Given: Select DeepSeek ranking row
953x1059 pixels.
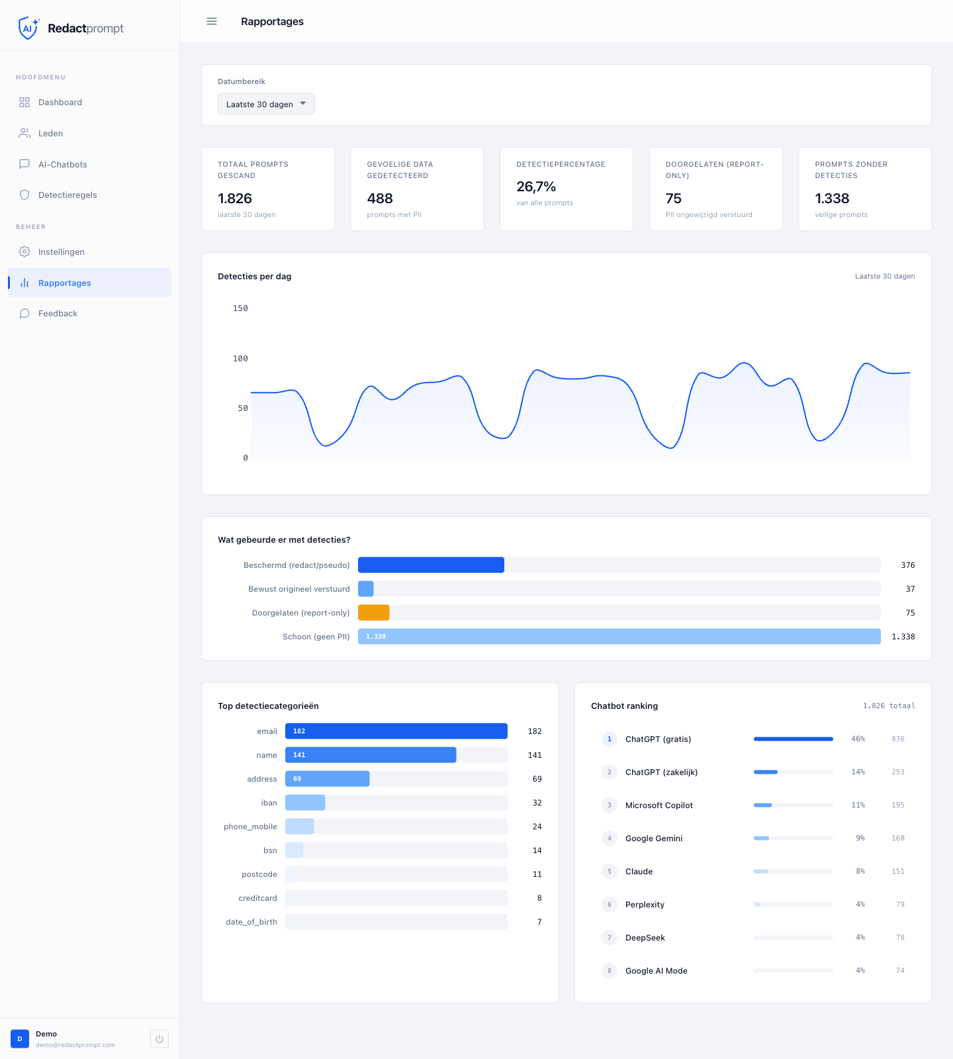Looking at the screenshot, I should pyautogui.click(x=753, y=937).
